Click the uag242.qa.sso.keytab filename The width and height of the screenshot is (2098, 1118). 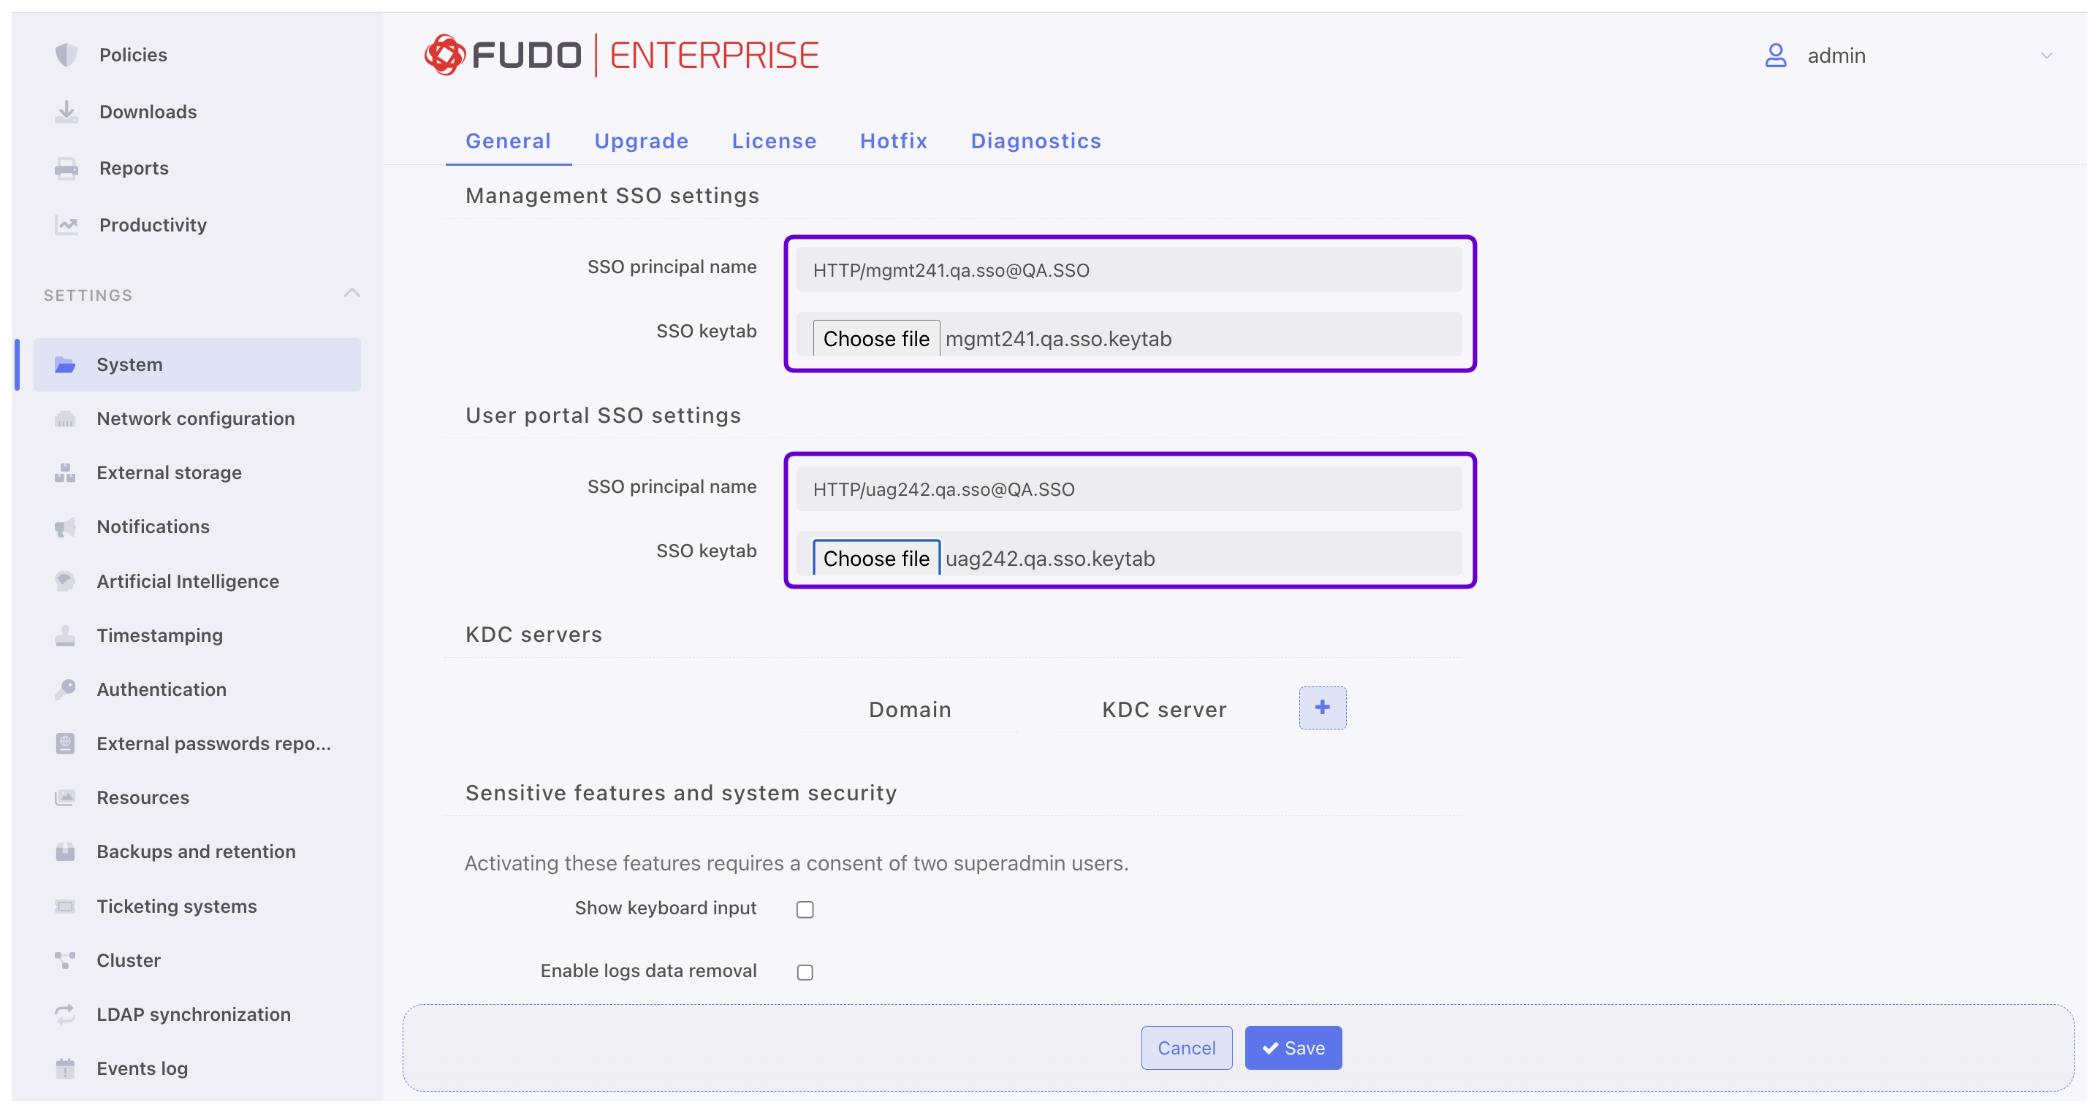pos(1050,558)
